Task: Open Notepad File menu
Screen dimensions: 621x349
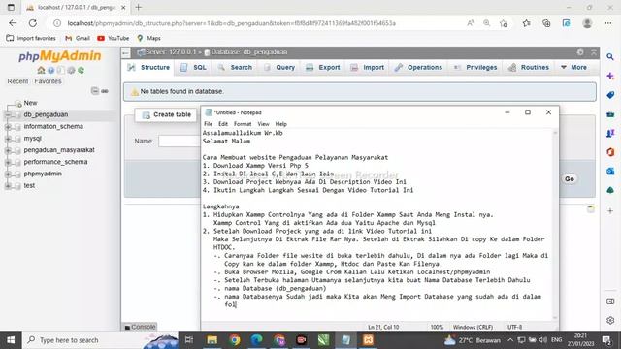Action: click(208, 124)
